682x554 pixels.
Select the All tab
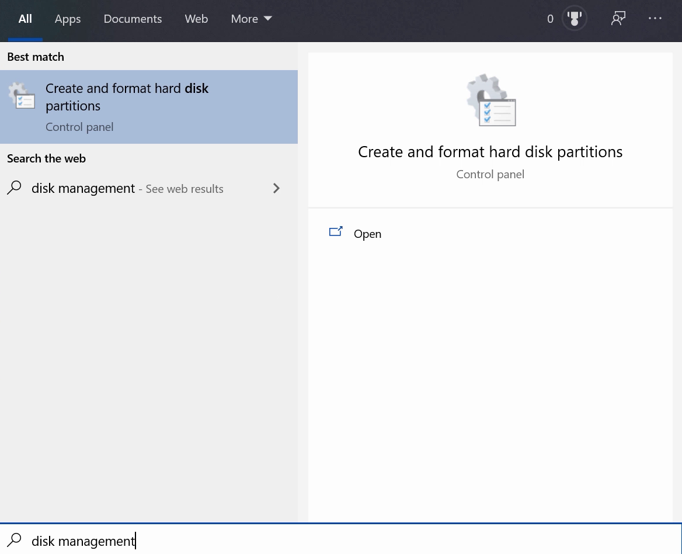point(25,19)
